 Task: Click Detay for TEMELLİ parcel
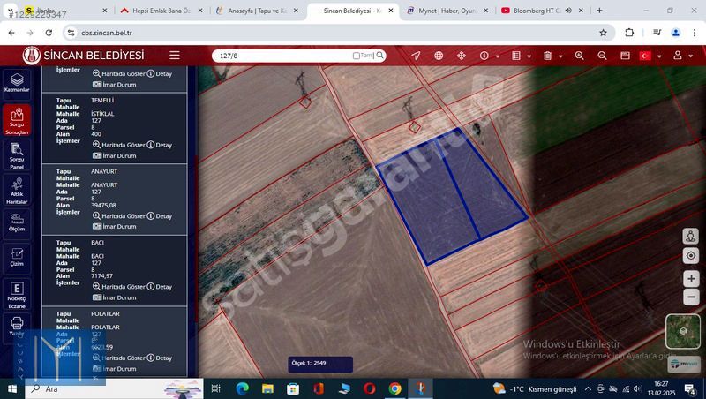coord(160,145)
